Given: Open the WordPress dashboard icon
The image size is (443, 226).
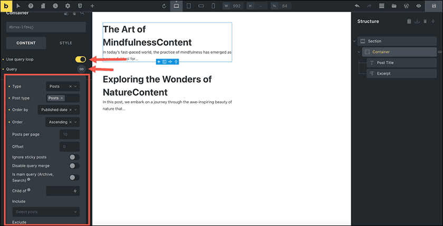Looking at the screenshot, I should 406,6.
